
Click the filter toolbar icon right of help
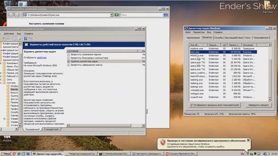point(30,39)
